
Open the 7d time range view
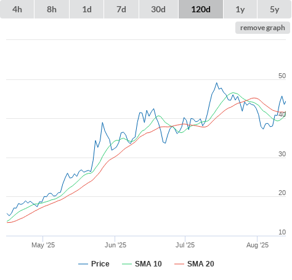pos(121,9)
